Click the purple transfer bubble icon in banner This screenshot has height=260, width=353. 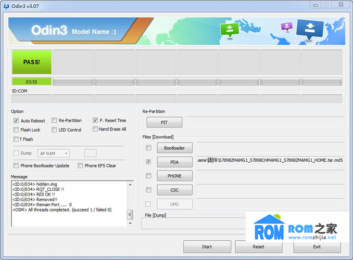point(286,27)
